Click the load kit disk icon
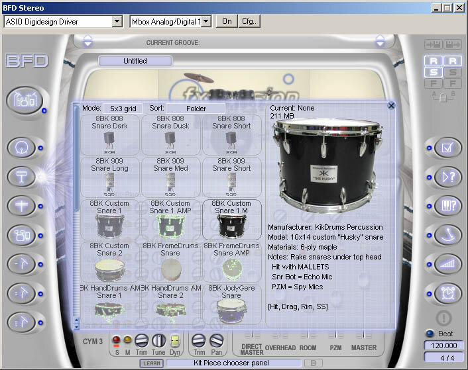 click(433, 45)
